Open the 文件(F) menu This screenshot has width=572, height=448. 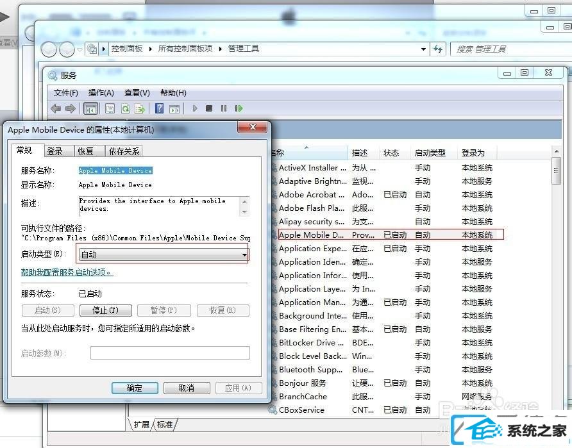pos(65,93)
